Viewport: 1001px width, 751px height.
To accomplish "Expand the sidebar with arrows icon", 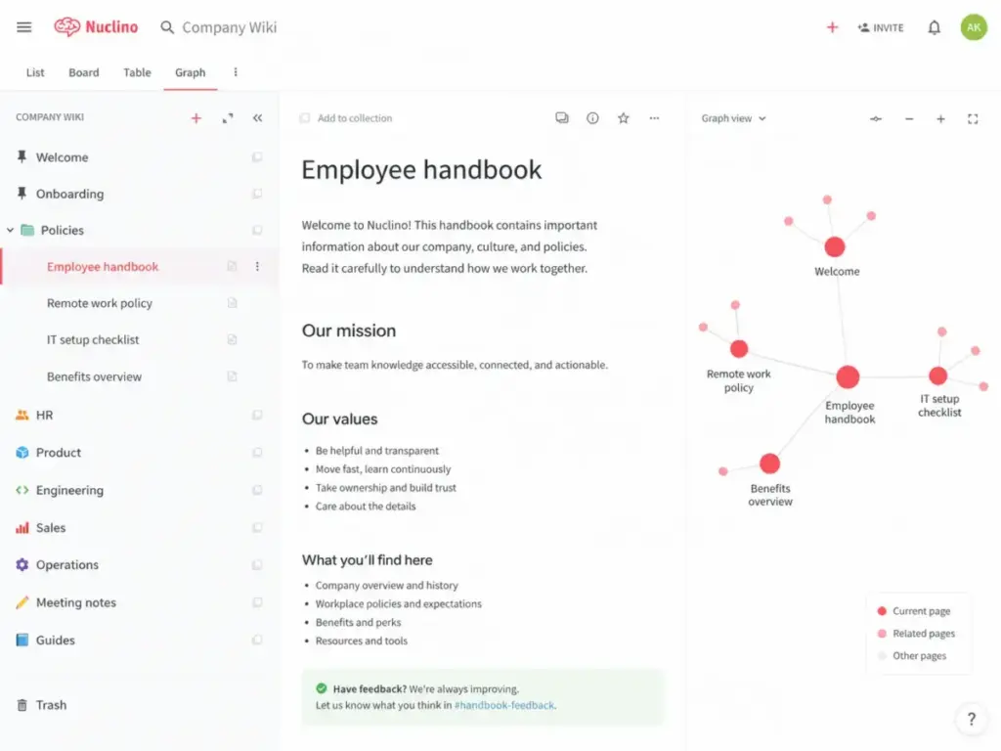I will [x=227, y=118].
